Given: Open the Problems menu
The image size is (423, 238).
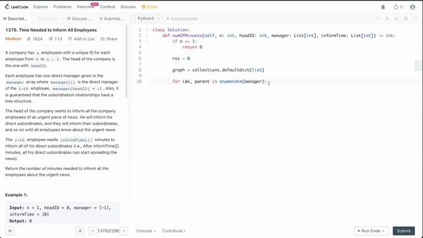Looking at the screenshot, I should 62,7.
